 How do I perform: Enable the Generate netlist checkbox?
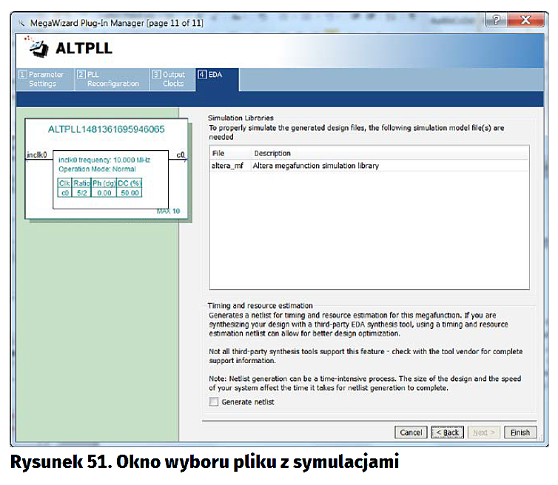[x=214, y=401]
